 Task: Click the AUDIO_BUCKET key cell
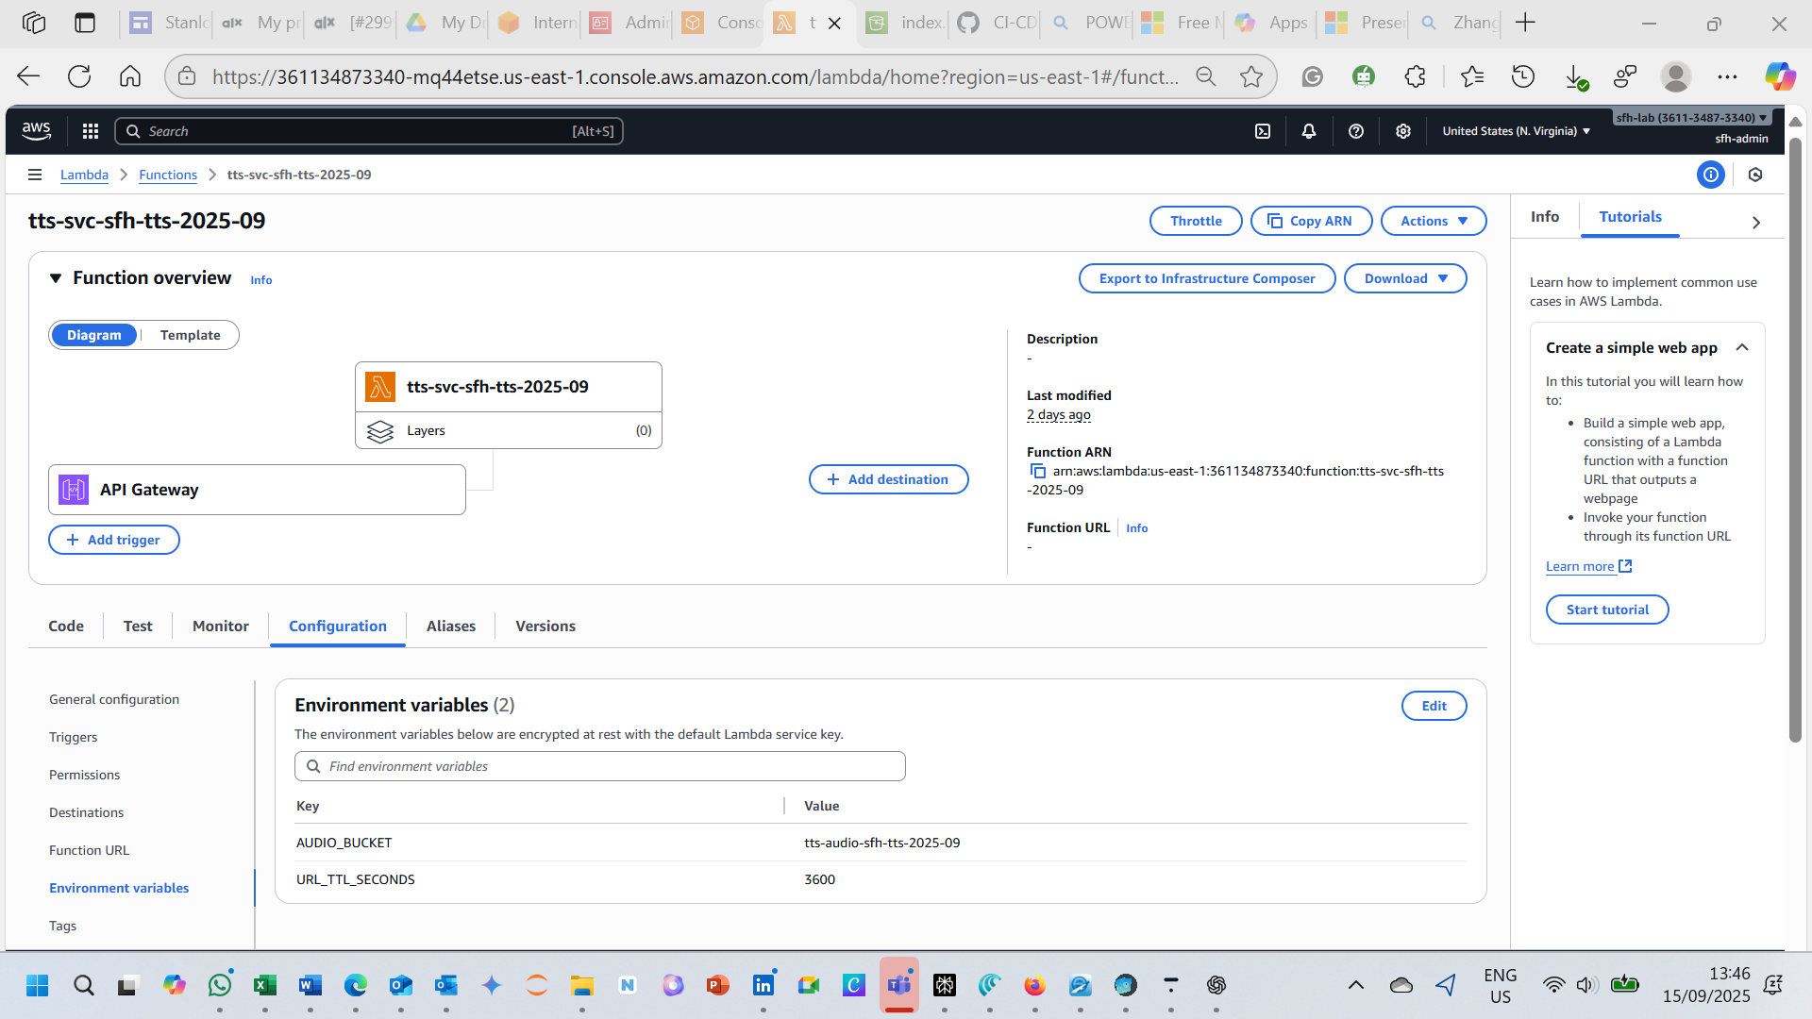[x=344, y=843]
